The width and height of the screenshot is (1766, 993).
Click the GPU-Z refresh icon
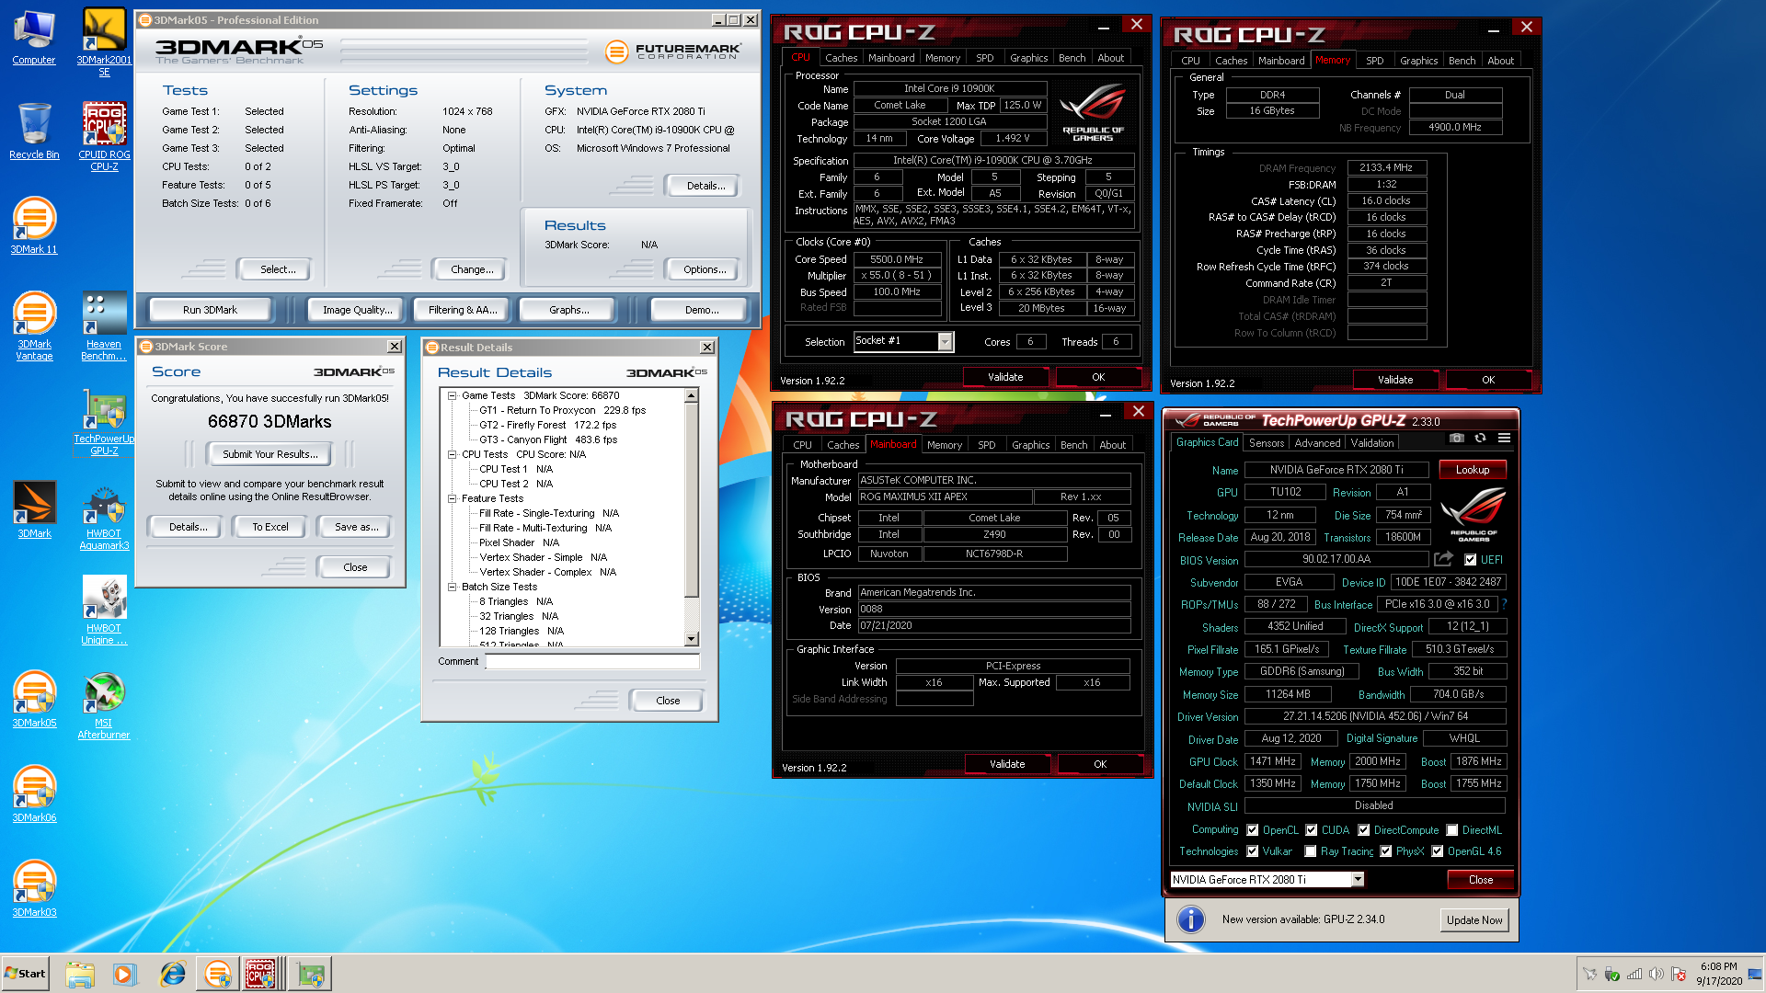pos(1480,438)
